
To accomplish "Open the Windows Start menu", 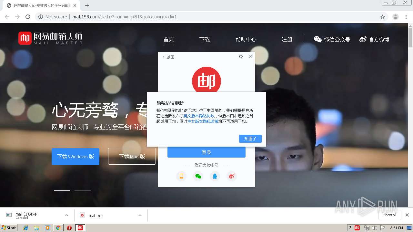I will [x=9, y=227].
